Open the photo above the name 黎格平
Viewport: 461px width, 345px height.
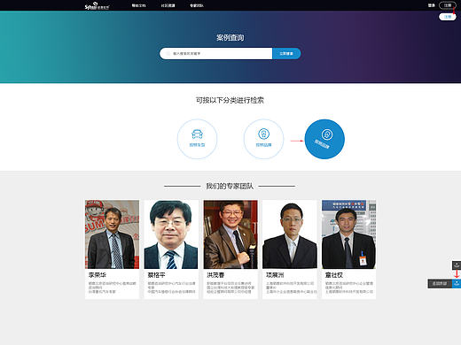pos(171,234)
